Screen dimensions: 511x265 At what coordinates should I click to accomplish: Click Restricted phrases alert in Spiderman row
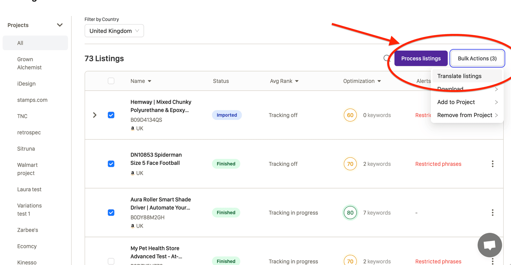point(438,164)
